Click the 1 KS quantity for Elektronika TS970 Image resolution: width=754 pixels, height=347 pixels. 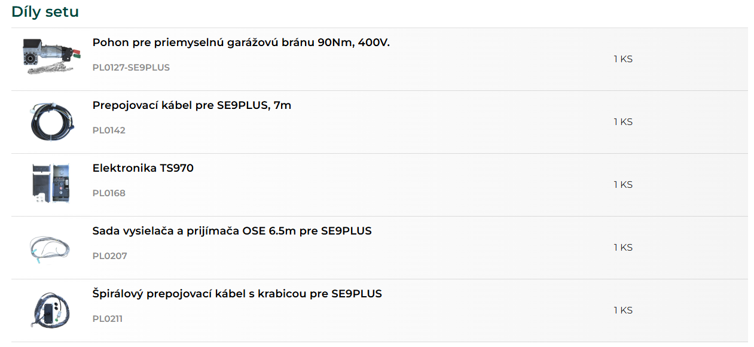pos(623,185)
